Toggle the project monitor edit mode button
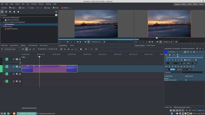 pyautogui.click(x=160, y=42)
